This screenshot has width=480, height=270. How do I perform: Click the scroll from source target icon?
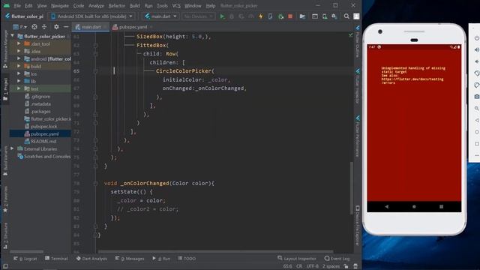(34, 27)
